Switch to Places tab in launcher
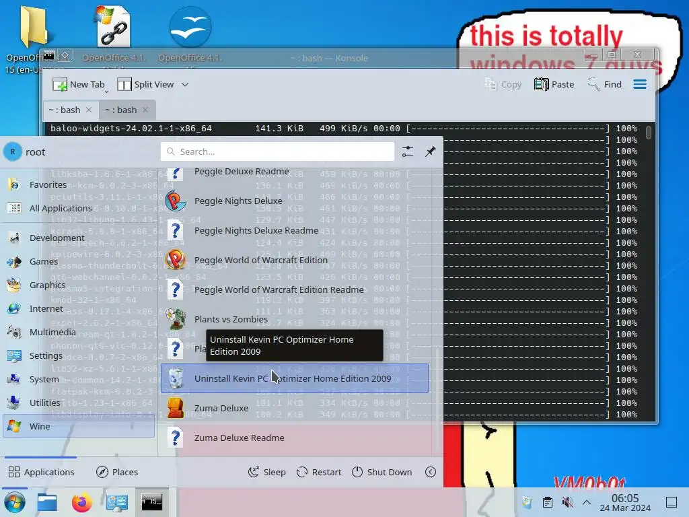 [117, 472]
